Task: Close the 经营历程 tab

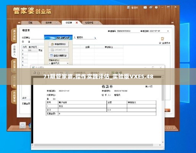Action: pos(97,23)
